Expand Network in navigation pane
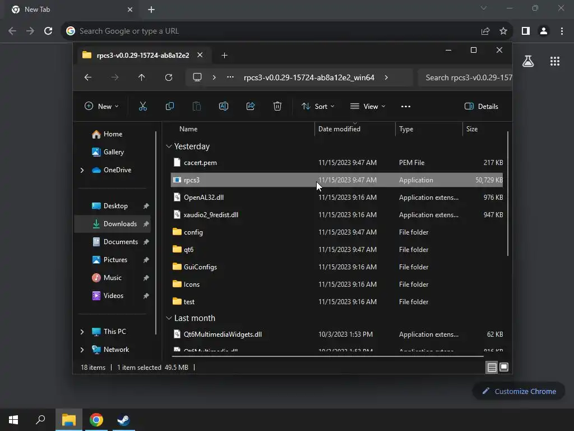 tap(82, 350)
